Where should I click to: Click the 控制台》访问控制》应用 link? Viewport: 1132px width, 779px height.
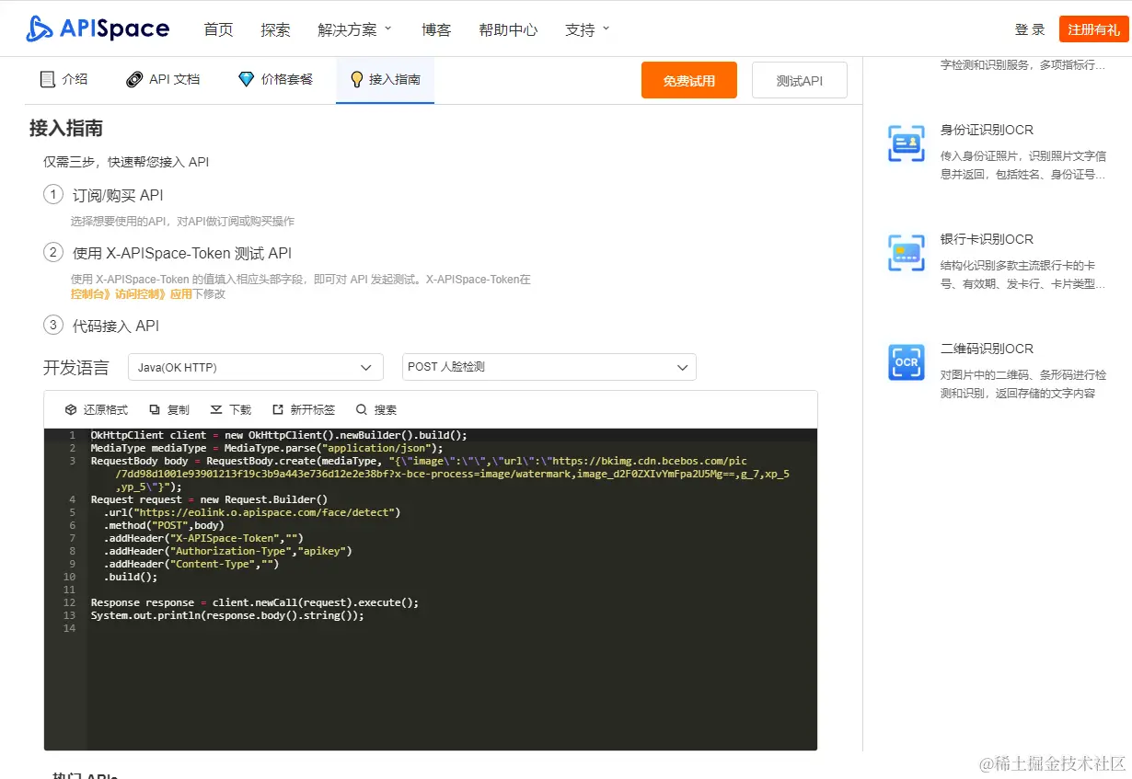132,294
